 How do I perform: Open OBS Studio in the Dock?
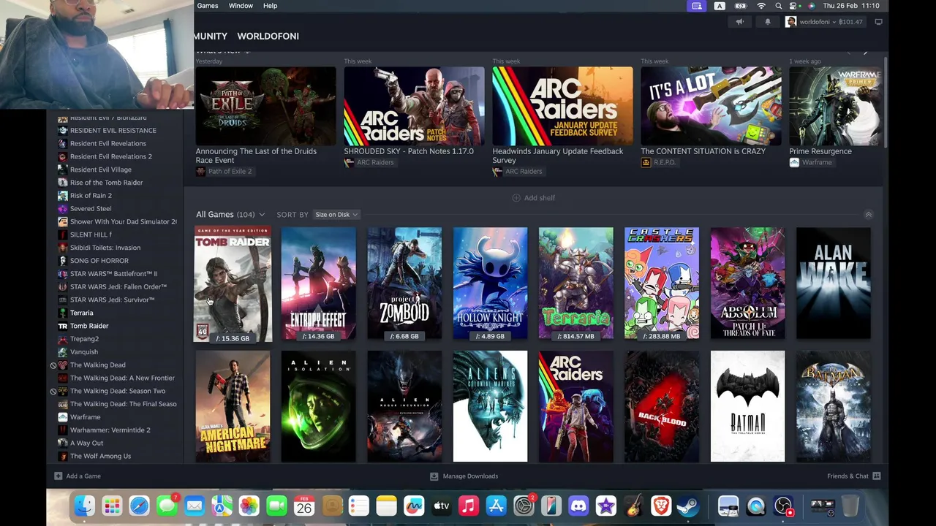[783, 506]
